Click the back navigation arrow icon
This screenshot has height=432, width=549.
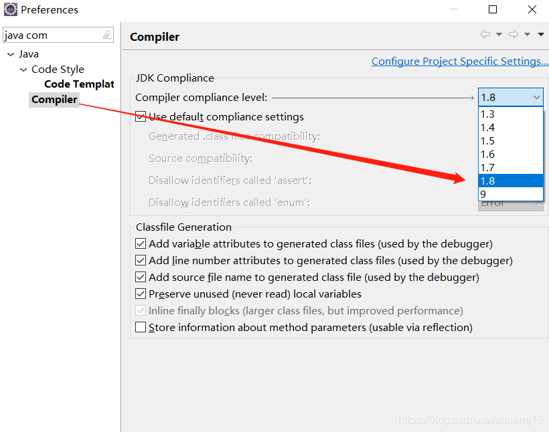coord(485,34)
